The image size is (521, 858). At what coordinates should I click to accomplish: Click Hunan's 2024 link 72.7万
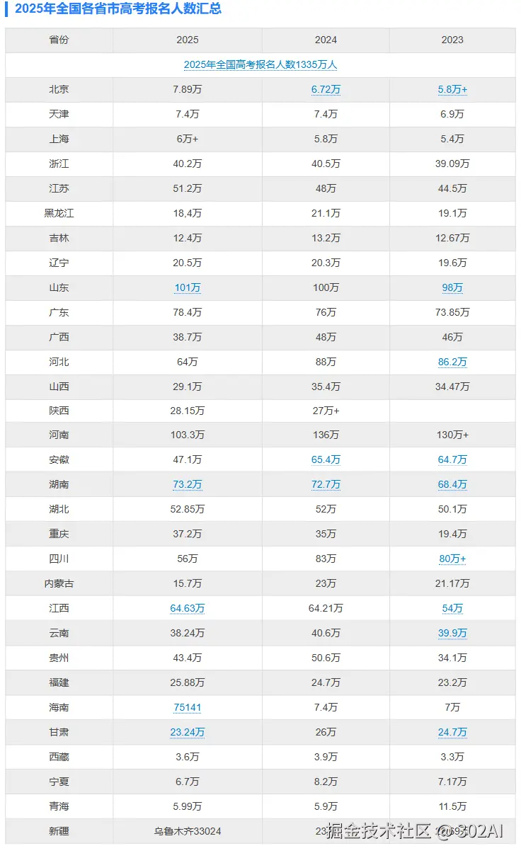pyautogui.click(x=326, y=484)
